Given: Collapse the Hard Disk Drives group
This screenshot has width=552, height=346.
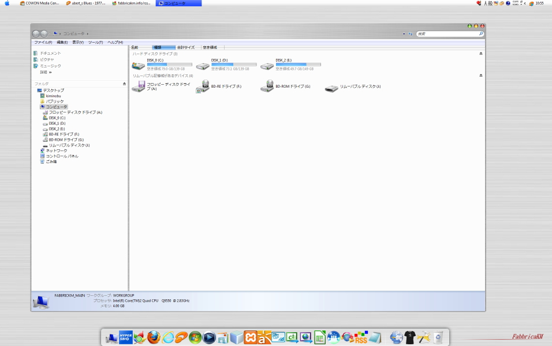Looking at the screenshot, I should coord(480,54).
